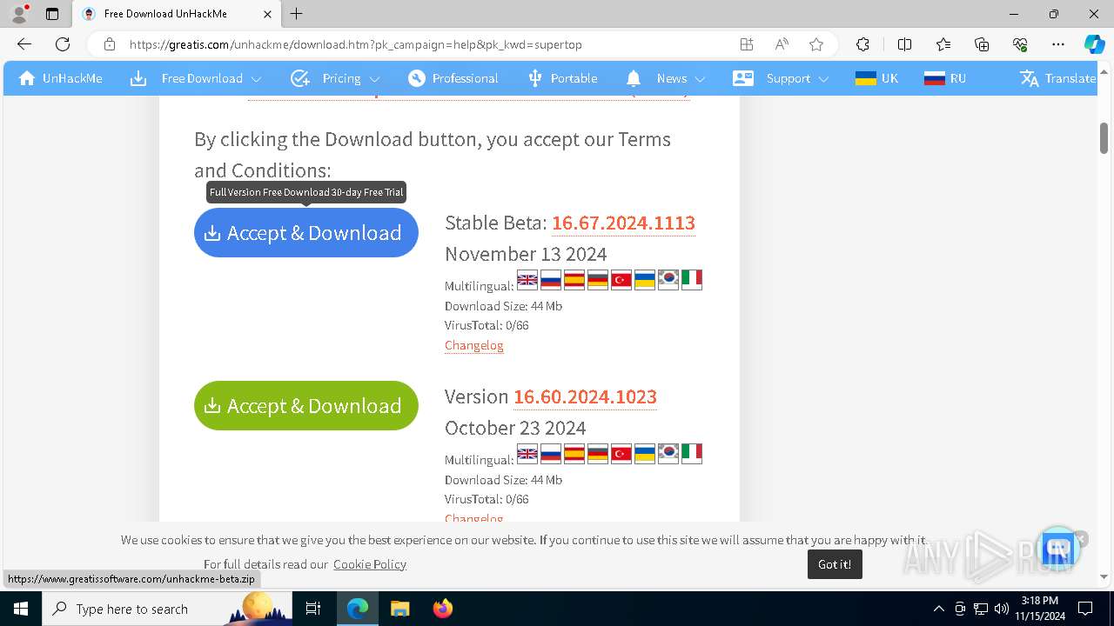This screenshot has height=626, width=1114.
Task: Show hidden tray icons chevron
Action: [938, 609]
